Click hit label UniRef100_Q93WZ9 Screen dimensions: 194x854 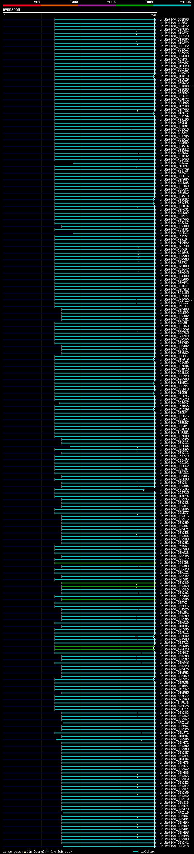click(x=174, y=80)
